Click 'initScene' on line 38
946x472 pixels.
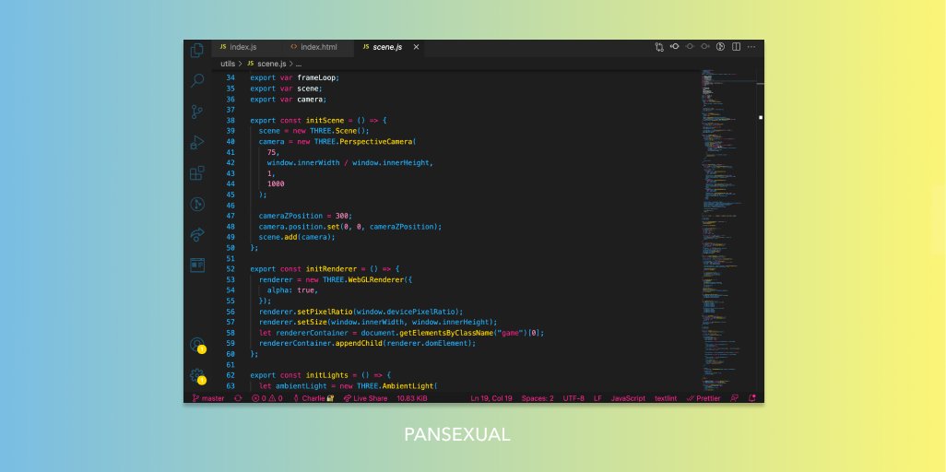[325, 120]
